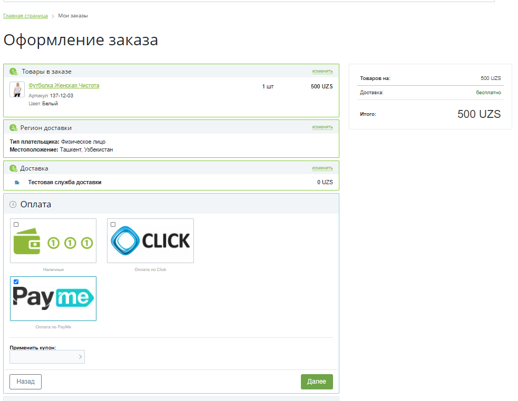Click the Оформление заказа page heading
This screenshot has width=518, height=401.
tap(81, 41)
